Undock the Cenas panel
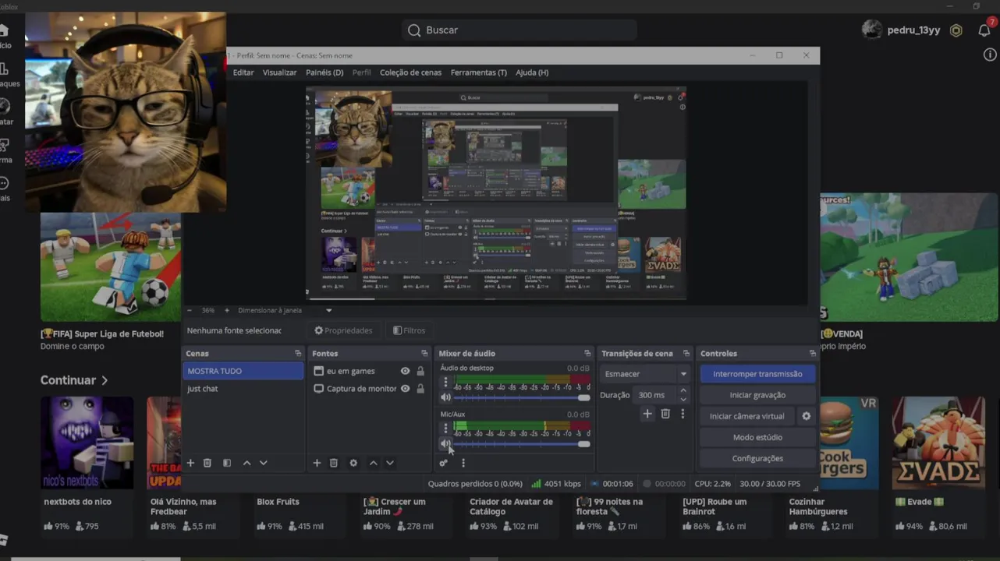The width and height of the screenshot is (1000, 561). tap(298, 354)
